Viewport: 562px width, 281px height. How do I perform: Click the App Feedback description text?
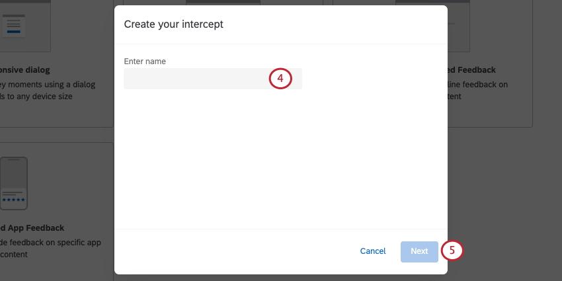coord(50,249)
